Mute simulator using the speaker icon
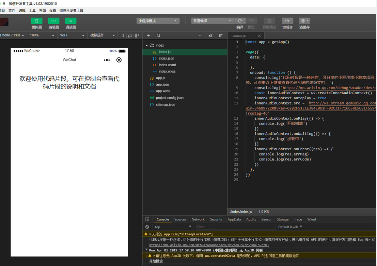 point(123,36)
